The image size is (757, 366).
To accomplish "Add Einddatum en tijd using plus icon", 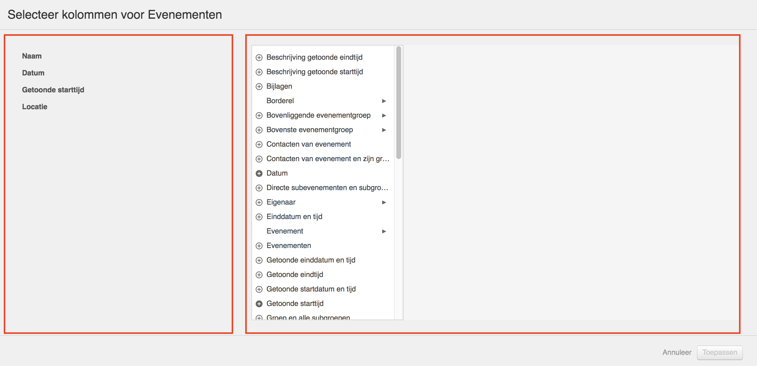I will [x=259, y=217].
